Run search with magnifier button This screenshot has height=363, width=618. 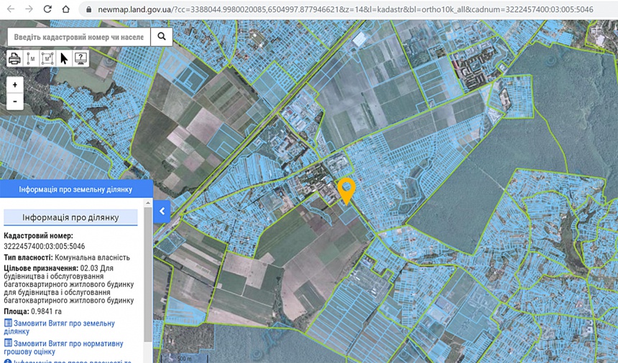tap(162, 37)
